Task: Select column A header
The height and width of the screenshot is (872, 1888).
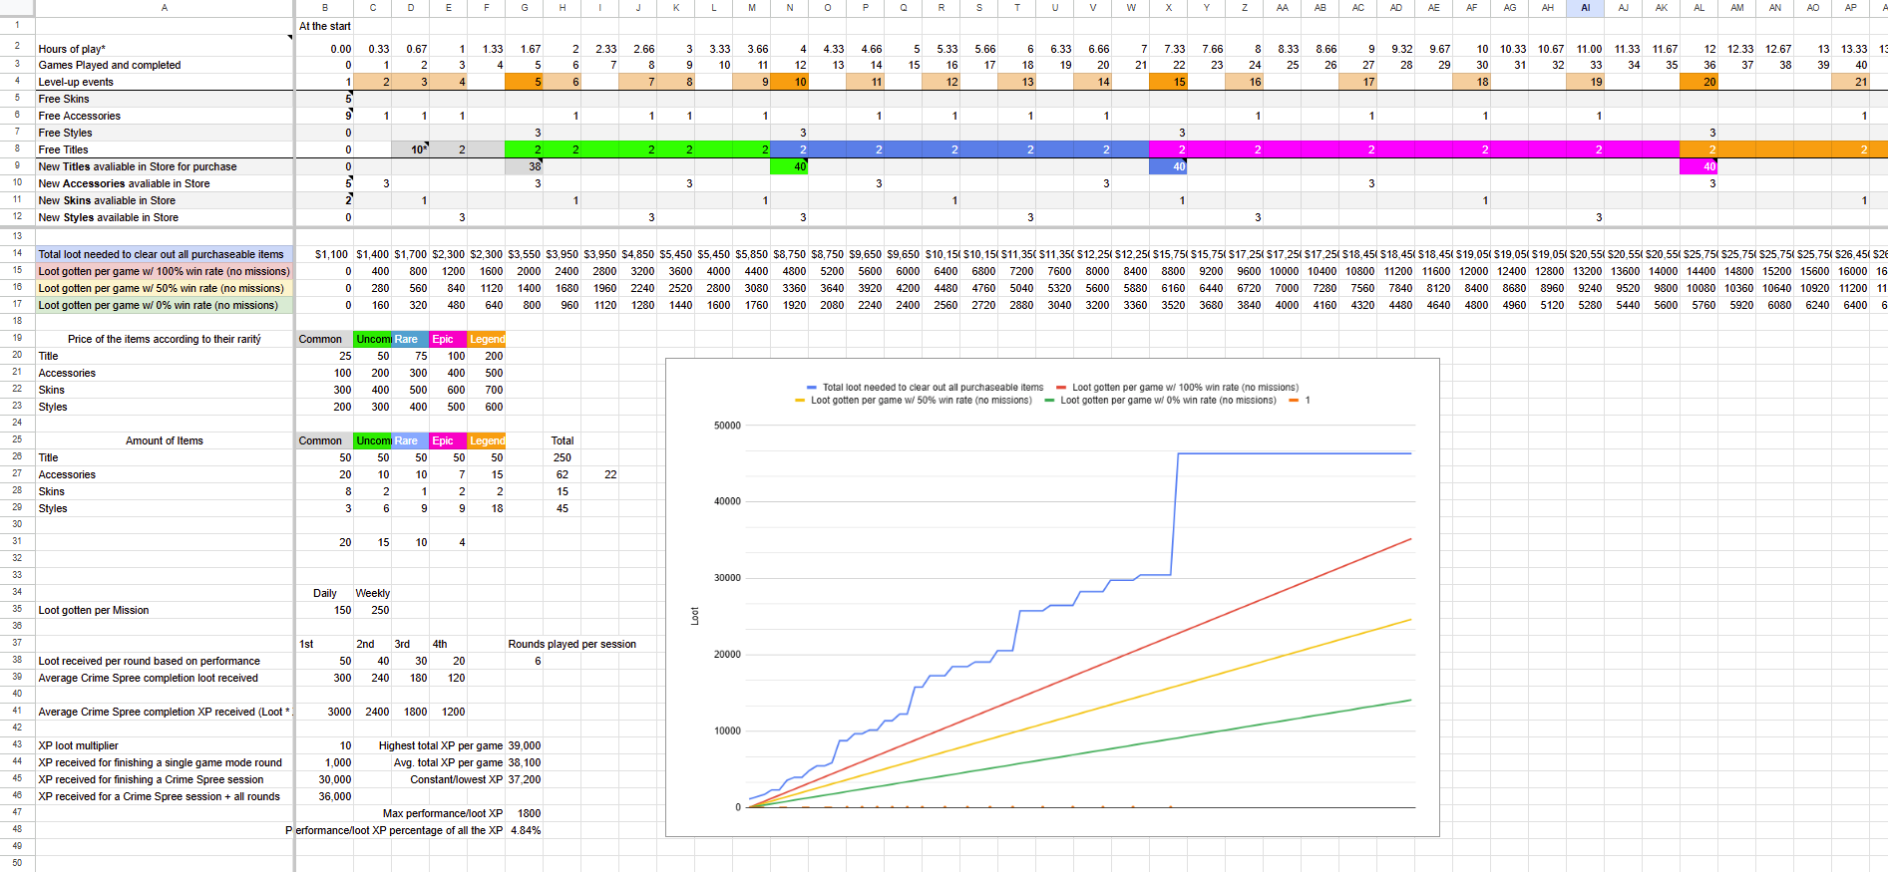Action: pos(165,7)
